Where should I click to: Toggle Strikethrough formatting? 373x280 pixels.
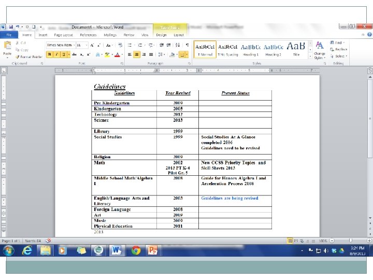pos(74,54)
